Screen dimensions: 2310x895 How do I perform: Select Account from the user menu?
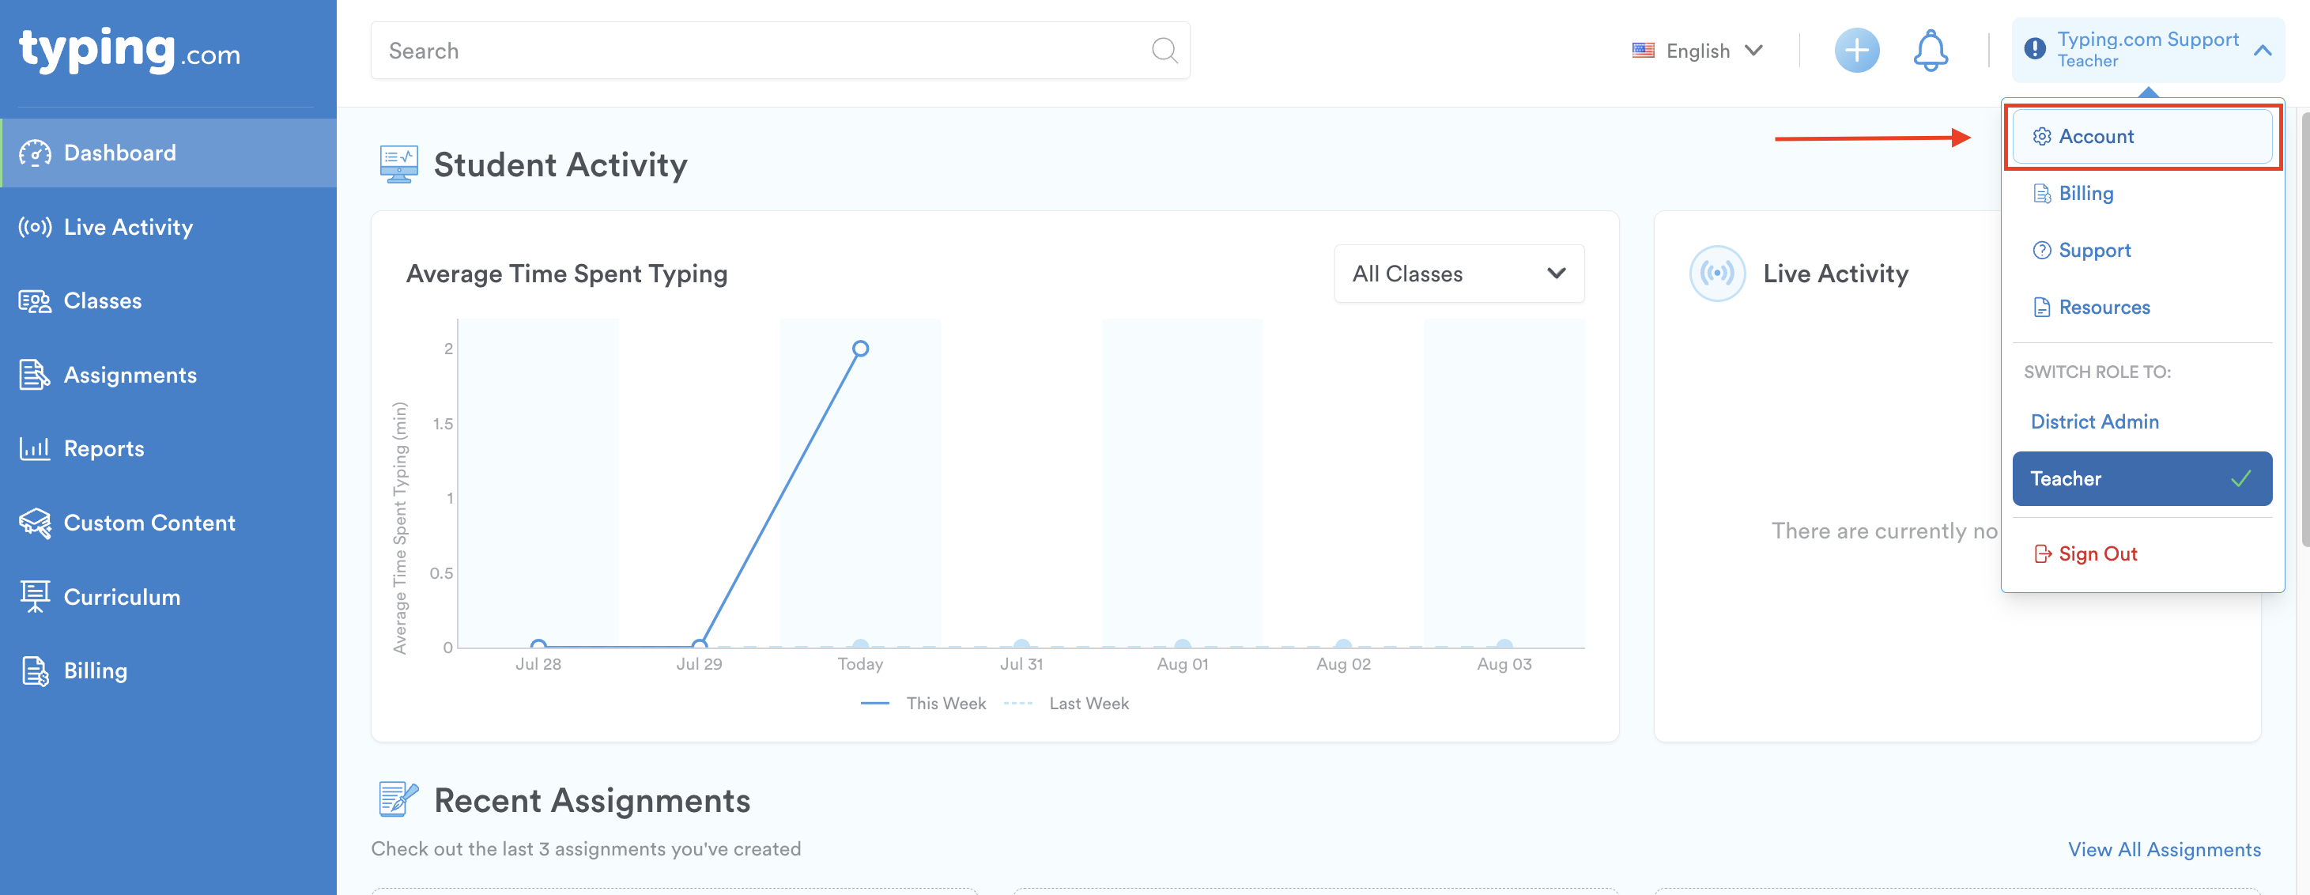coord(2096,138)
